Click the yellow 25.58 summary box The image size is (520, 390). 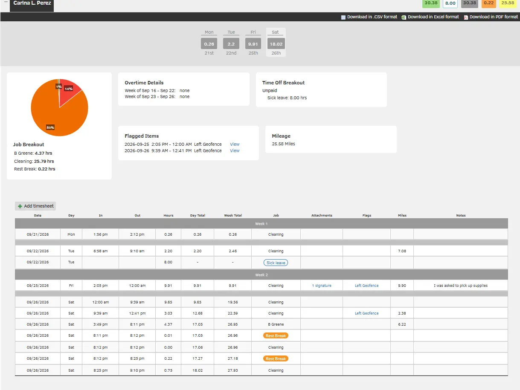click(508, 3)
